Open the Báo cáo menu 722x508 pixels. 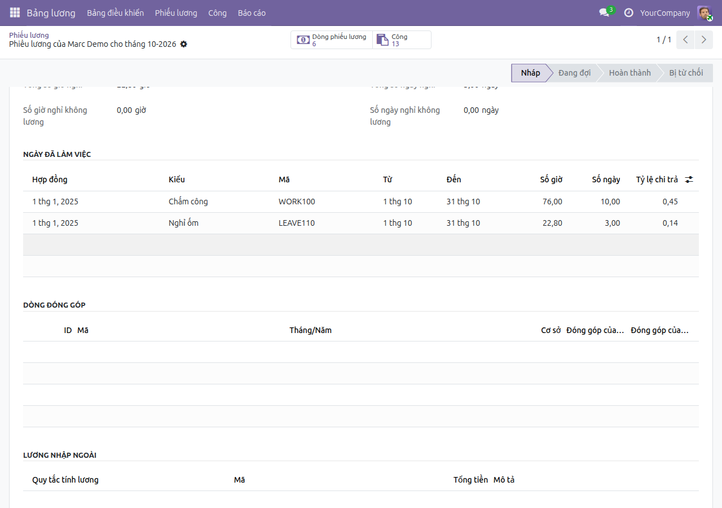[252, 12]
